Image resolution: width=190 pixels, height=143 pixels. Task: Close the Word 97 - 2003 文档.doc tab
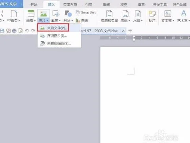123,31
